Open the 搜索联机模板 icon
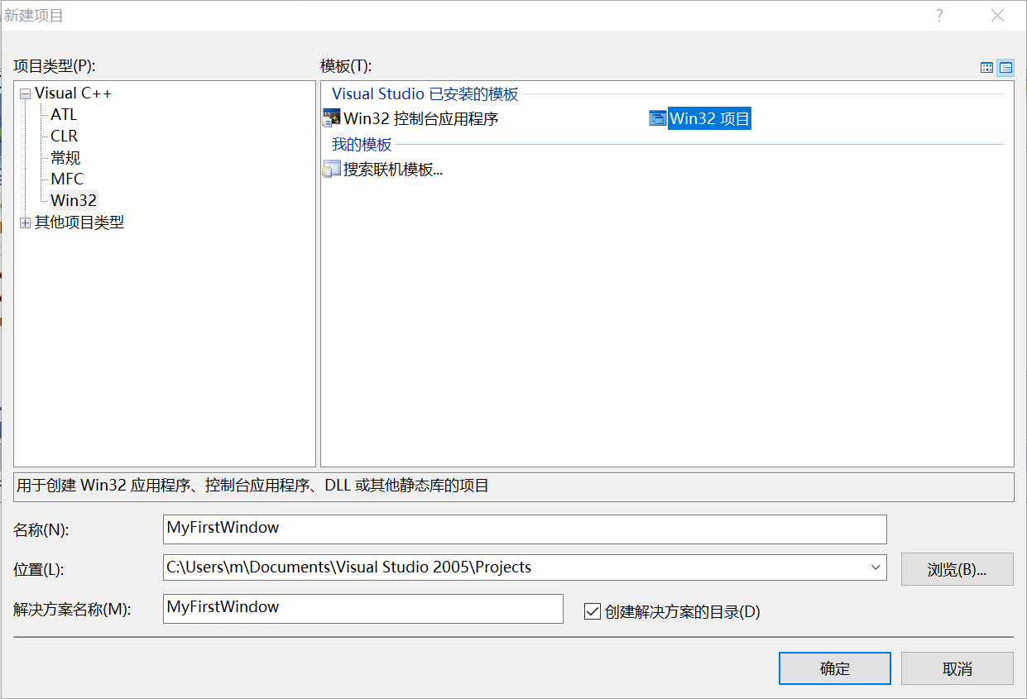The height and width of the screenshot is (699, 1027). click(331, 170)
